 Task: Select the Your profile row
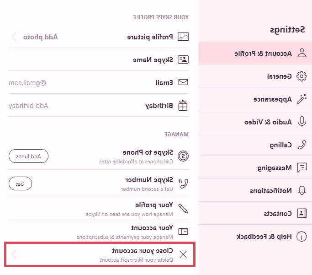132,208
